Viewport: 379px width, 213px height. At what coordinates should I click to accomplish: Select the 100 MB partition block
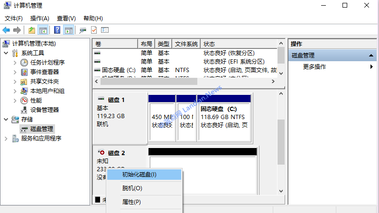(x=186, y=121)
